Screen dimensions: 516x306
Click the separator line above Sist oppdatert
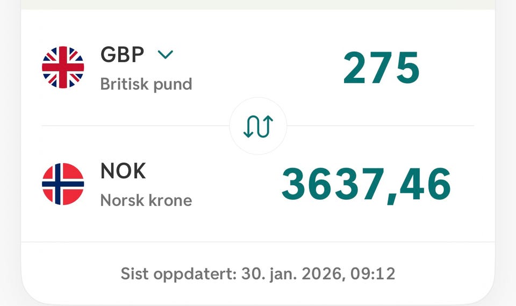pos(258,242)
